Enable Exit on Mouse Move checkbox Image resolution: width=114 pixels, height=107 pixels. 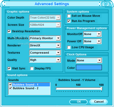69,16
